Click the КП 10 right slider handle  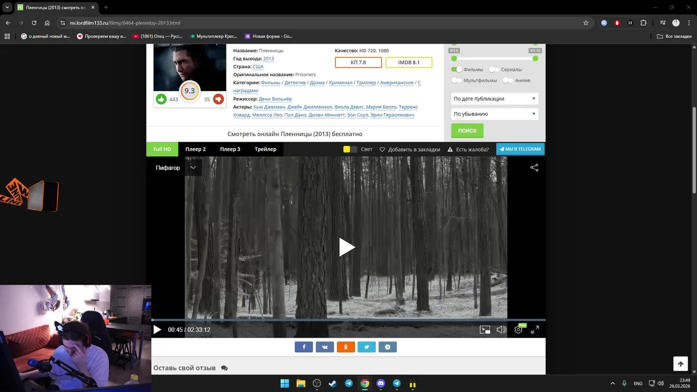pos(535,58)
